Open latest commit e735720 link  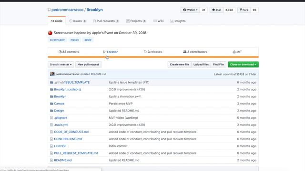point(239,74)
